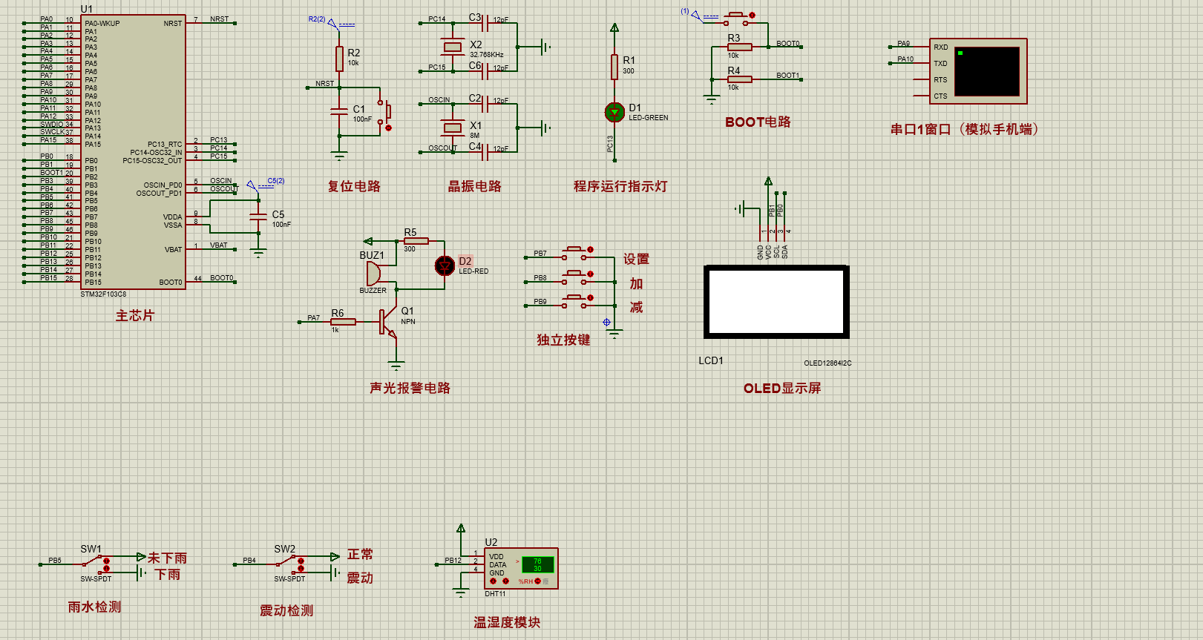Select capacitor C3 near PC14
This screenshot has width=1203, height=640.
(486, 23)
